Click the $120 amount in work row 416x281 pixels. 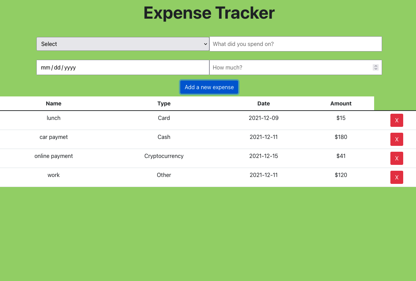[341, 175]
